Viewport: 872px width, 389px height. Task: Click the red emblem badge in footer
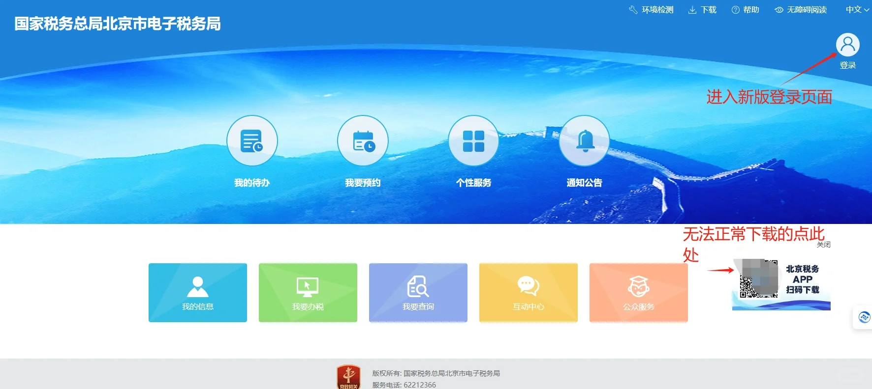(x=348, y=377)
